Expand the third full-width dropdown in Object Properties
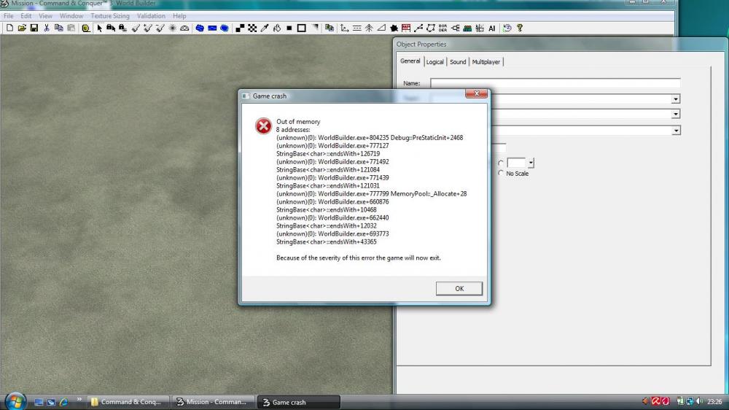 [x=676, y=131]
